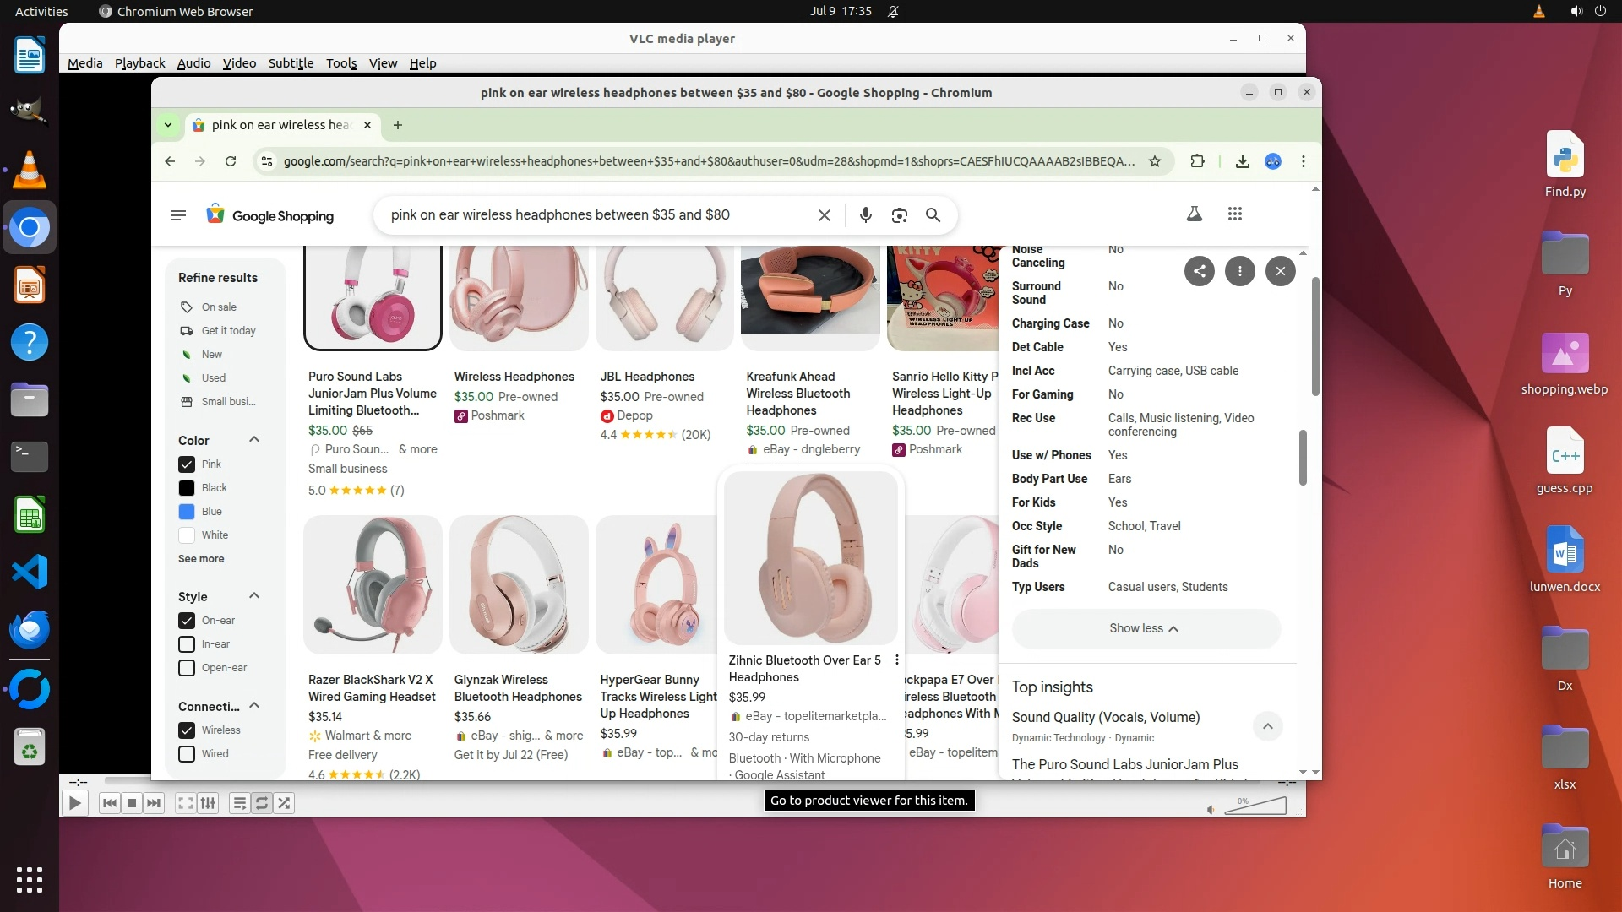Open the Google Shopping hamburger menu
This screenshot has width=1622, height=912.
pos(178,215)
